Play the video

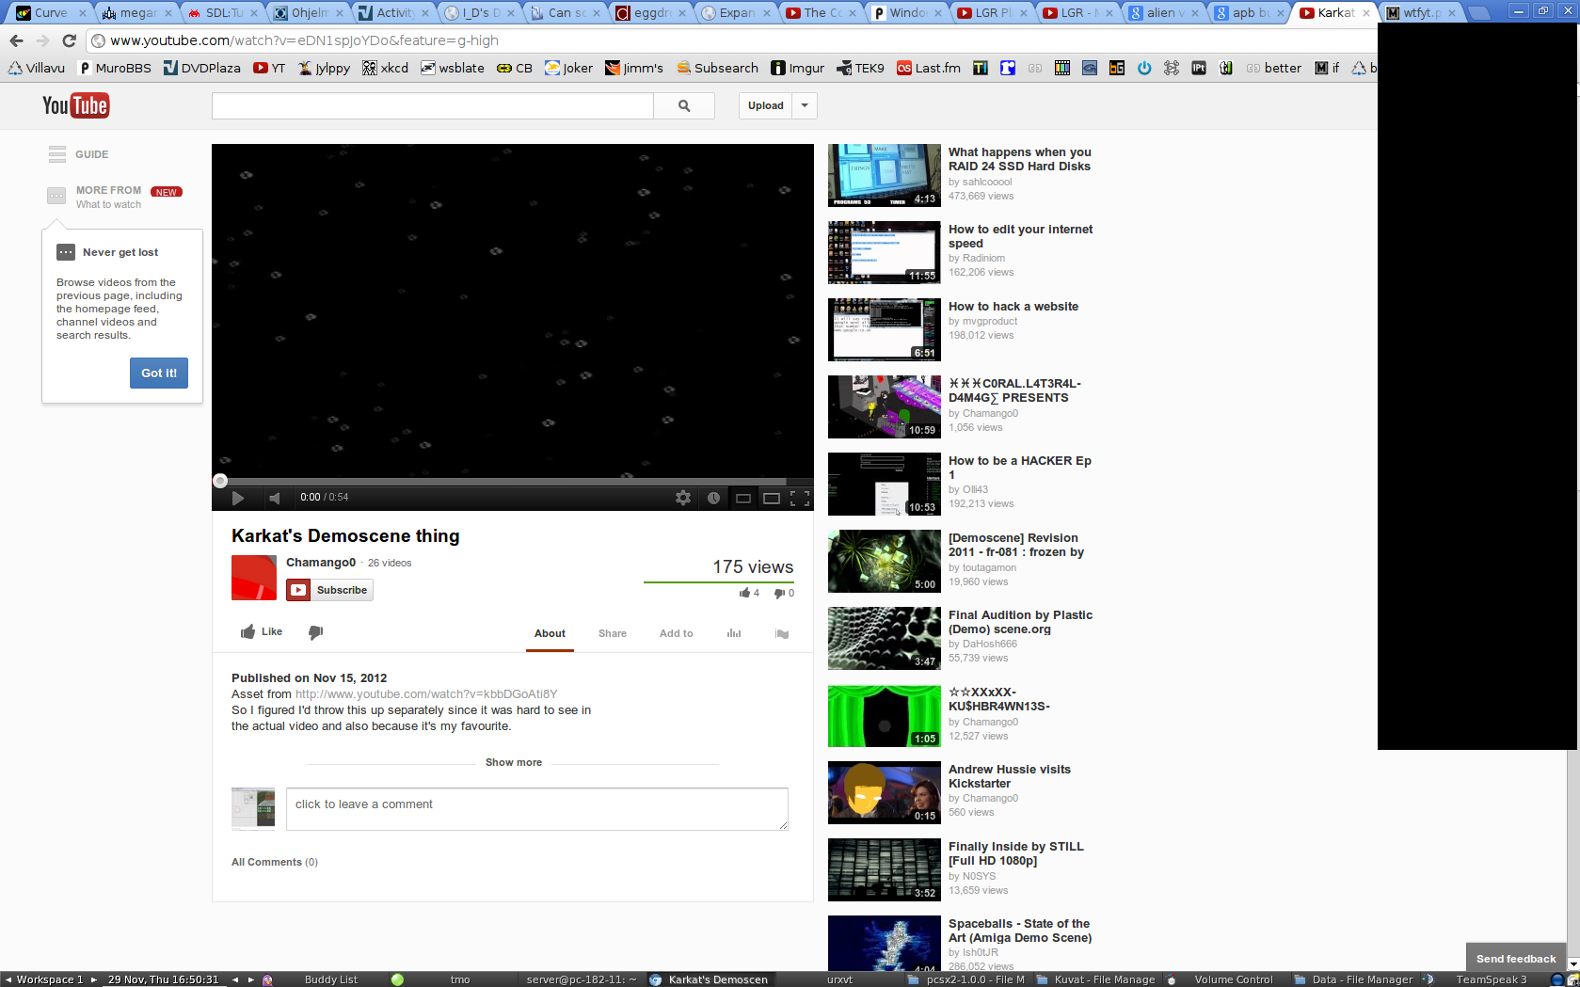(238, 498)
